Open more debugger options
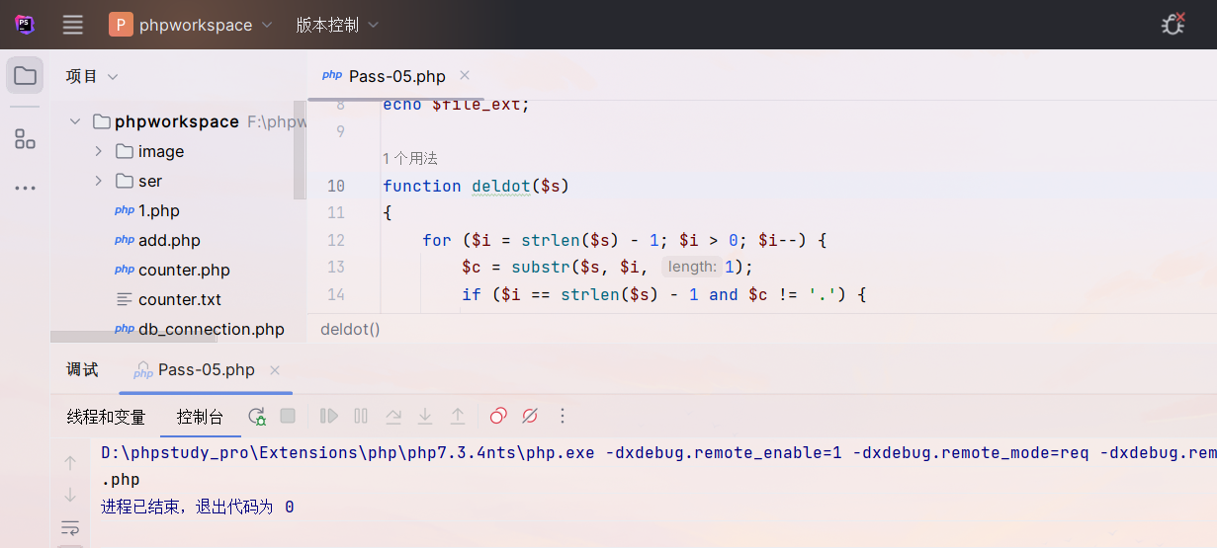Image resolution: width=1217 pixels, height=548 pixels. [x=563, y=417]
